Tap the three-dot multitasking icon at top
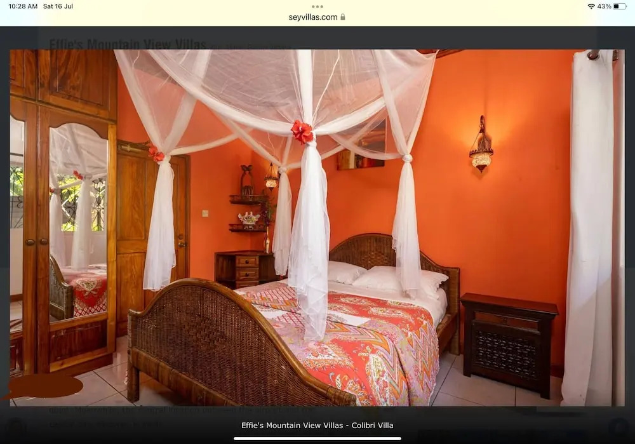This screenshot has width=635, height=444. click(317, 6)
